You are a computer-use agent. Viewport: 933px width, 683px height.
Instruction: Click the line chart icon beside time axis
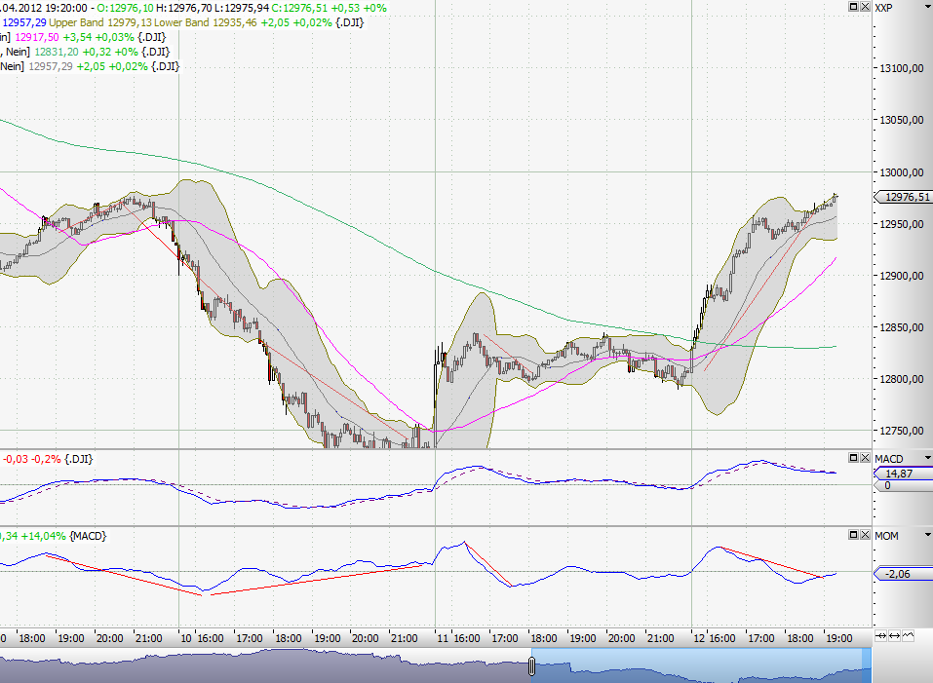click(908, 636)
